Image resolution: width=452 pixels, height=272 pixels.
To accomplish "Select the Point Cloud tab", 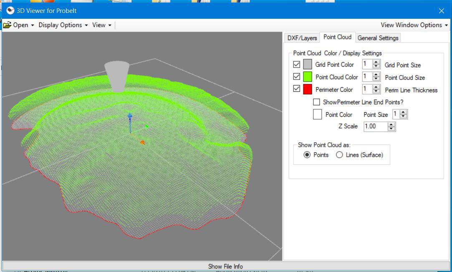I will pos(338,37).
